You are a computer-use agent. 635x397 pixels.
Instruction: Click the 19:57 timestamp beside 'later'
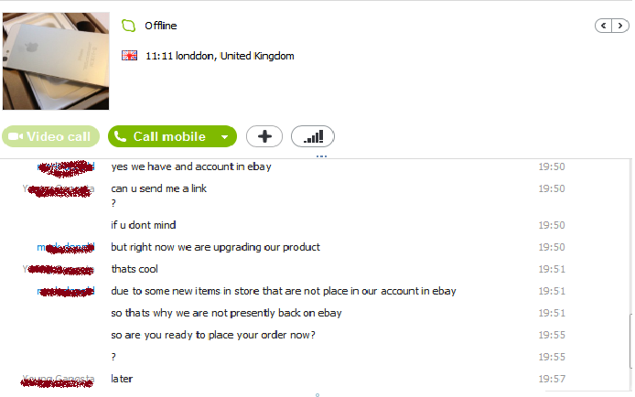[552, 379]
